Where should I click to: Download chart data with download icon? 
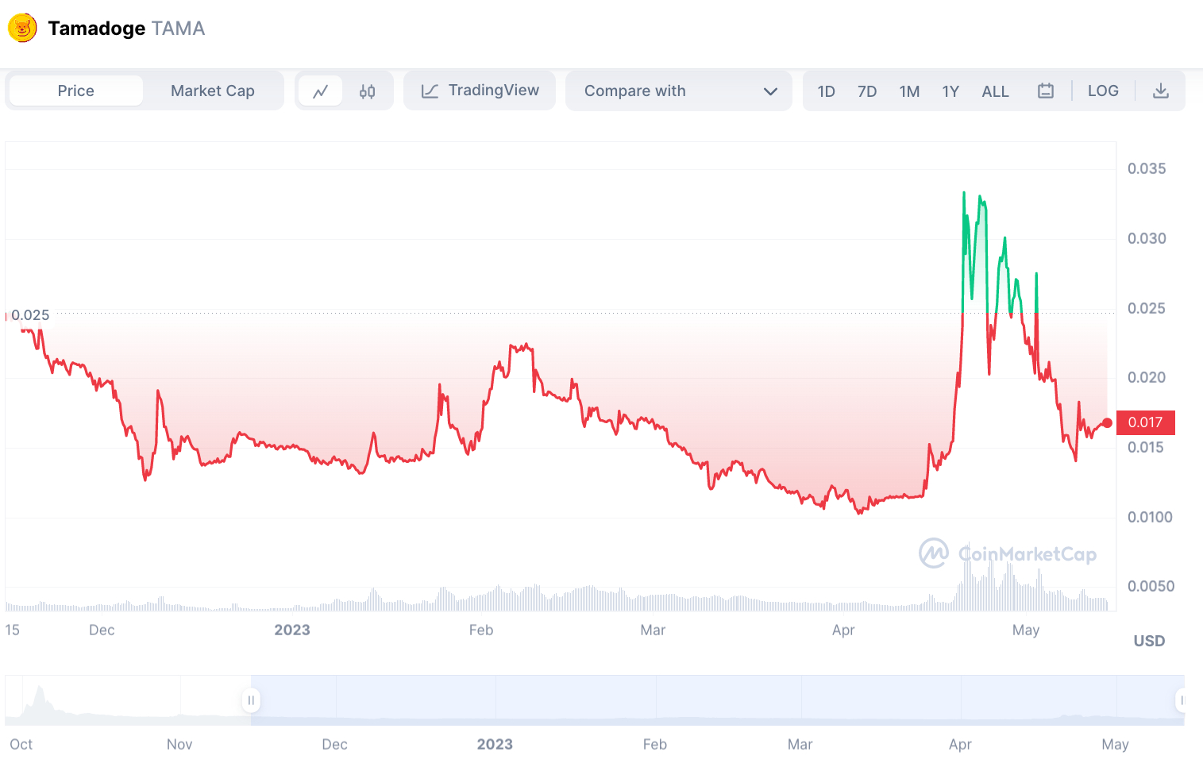(1160, 91)
